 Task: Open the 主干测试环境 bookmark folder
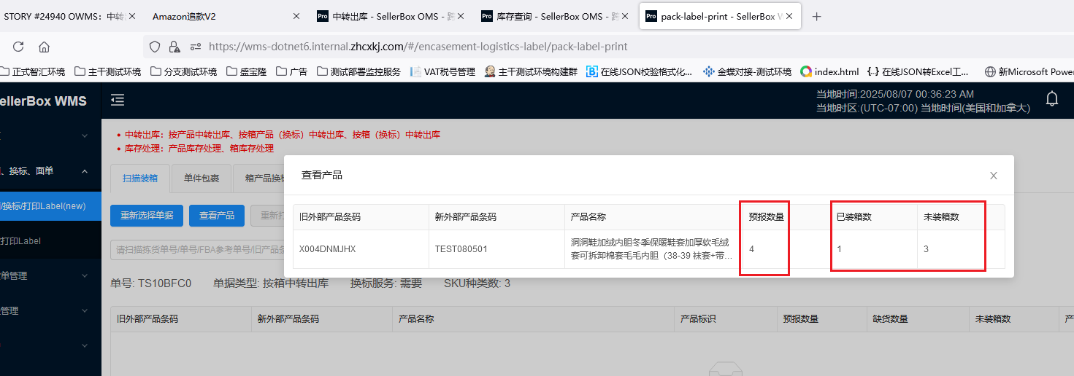click(x=107, y=71)
